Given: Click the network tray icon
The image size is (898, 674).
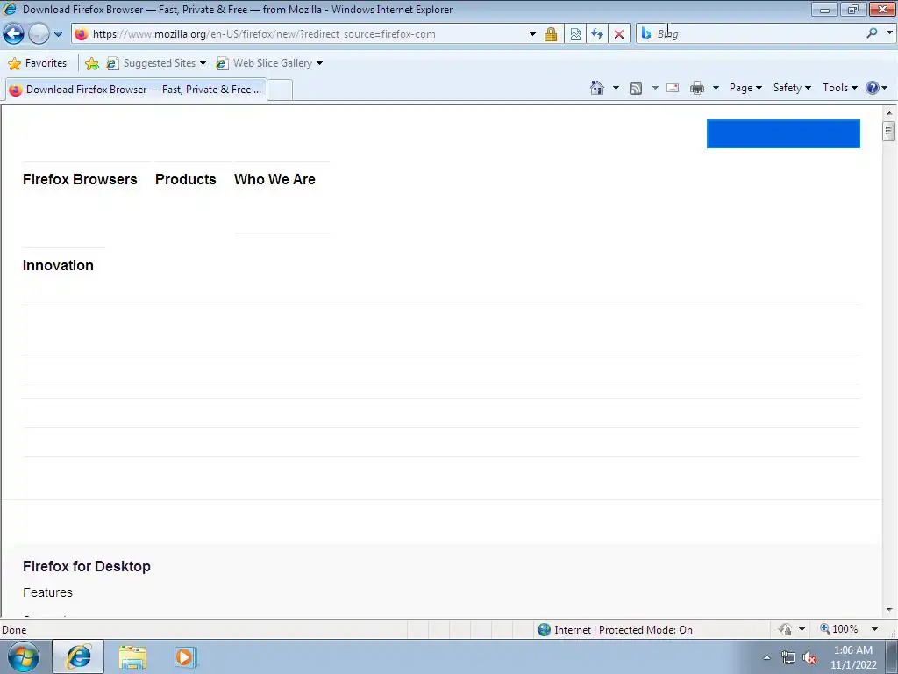Looking at the screenshot, I should (788, 658).
